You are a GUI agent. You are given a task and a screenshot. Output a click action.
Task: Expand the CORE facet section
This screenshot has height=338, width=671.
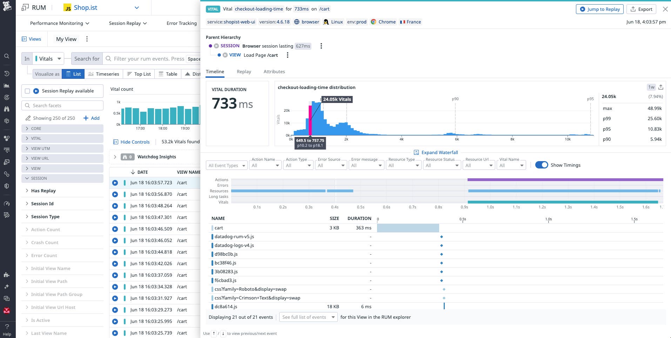pos(35,129)
